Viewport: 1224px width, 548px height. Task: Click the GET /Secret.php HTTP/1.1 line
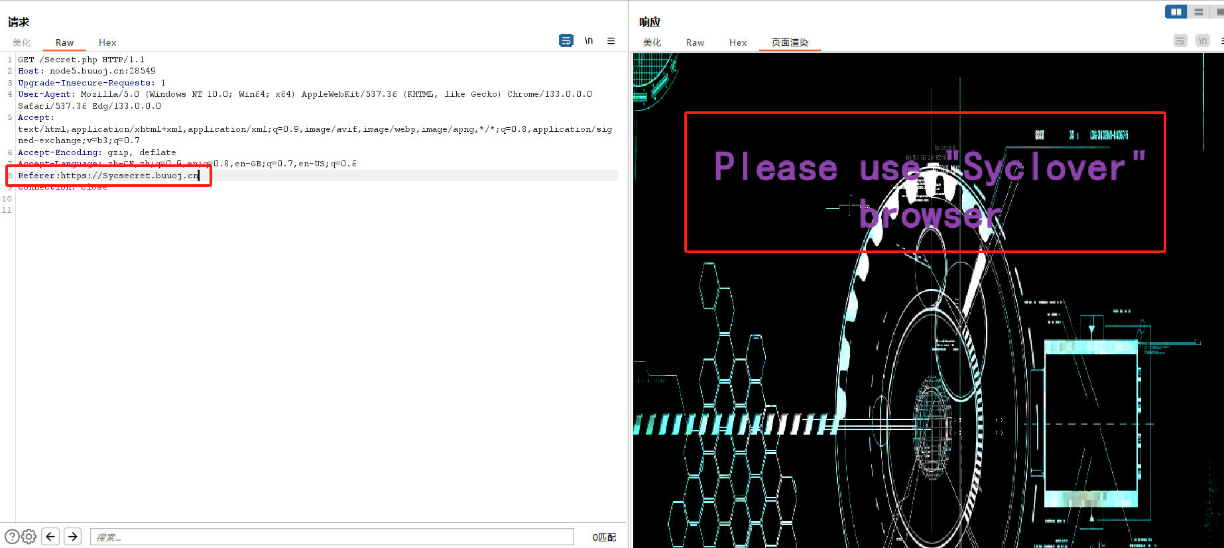click(81, 60)
